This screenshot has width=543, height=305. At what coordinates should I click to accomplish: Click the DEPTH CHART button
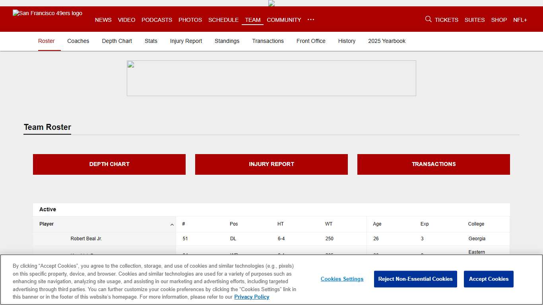tap(109, 164)
